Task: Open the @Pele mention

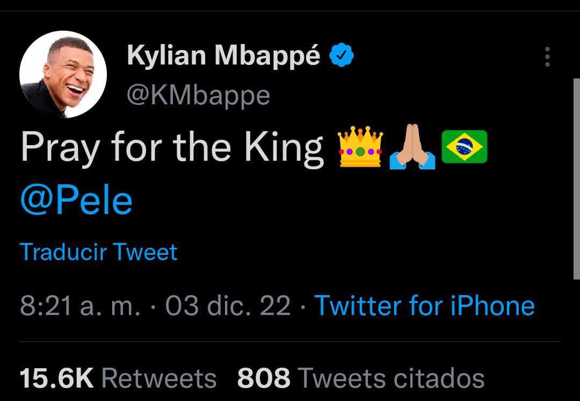Action: (76, 200)
